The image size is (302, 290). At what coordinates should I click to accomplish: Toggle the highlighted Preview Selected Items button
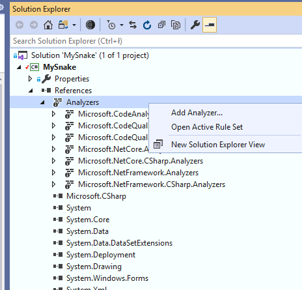tap(210, 25)
